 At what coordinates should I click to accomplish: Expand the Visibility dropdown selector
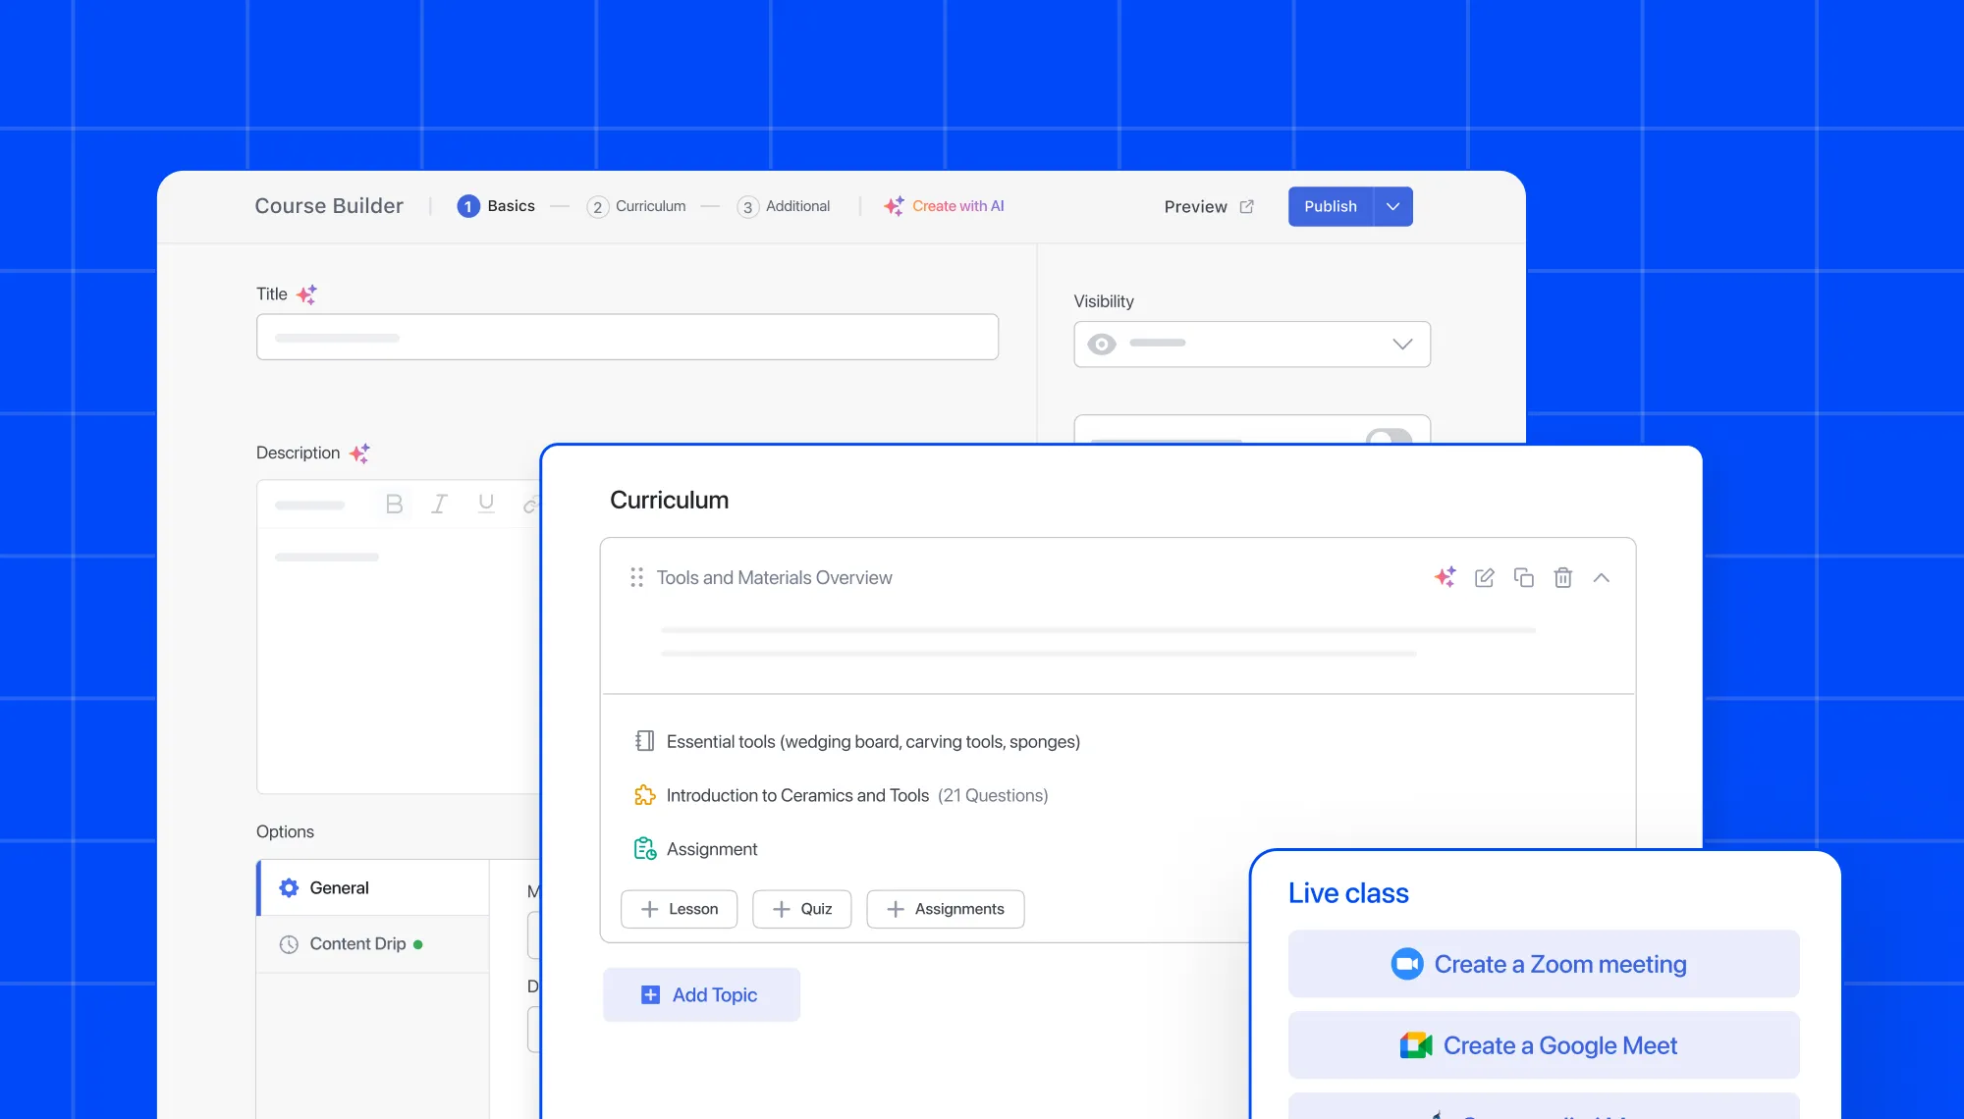point(1403,344)
